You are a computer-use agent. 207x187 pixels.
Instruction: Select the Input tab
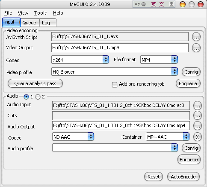[12, 22]
